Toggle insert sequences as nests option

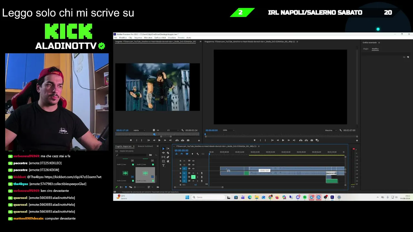coord(176,154)
